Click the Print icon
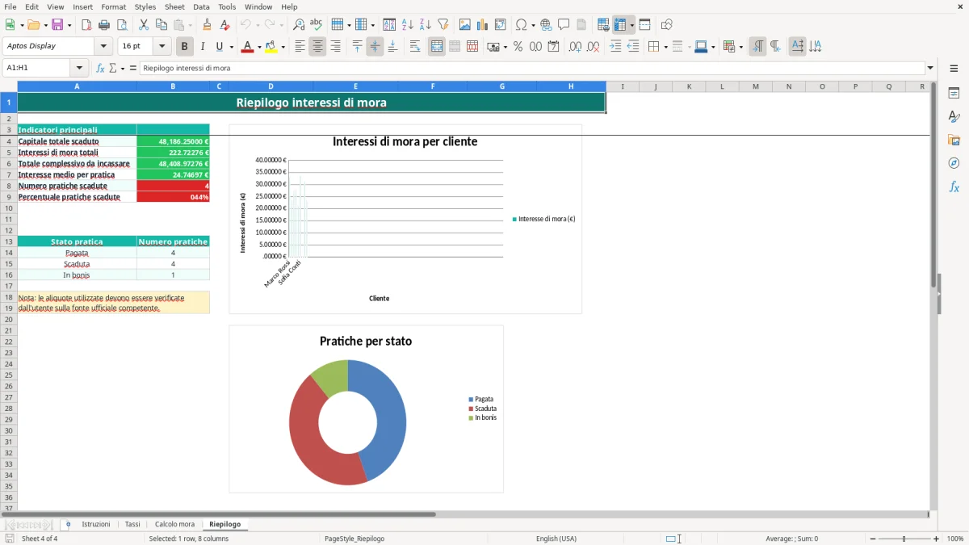The image size is (969, 545). point(104,25)
